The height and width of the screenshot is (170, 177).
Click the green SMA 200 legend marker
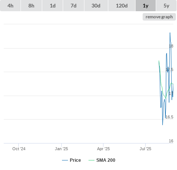click(x=91, y=160)
